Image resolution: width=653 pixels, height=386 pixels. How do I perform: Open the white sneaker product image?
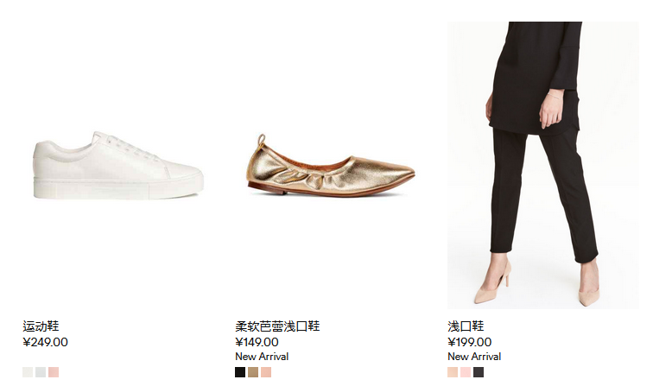click(118, 165)
